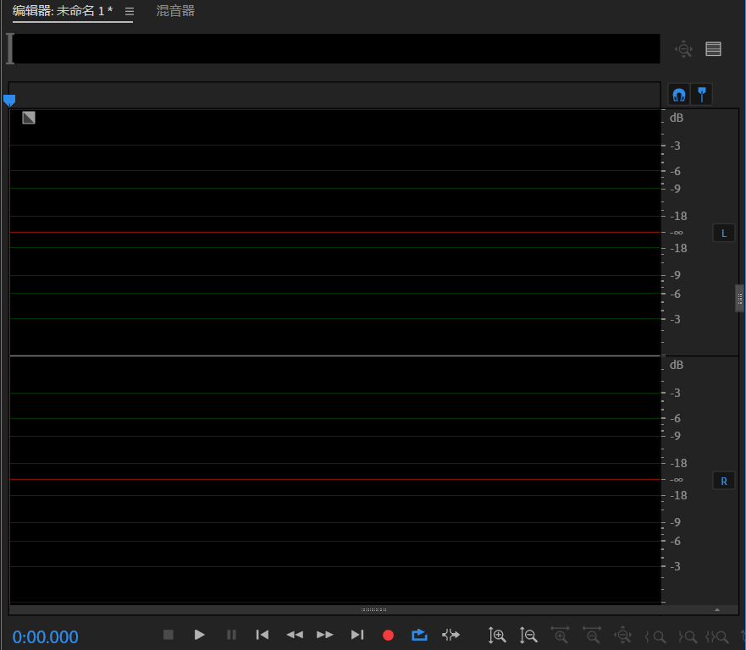
Task: Pause playback using the Pause button
Action: (x=231, y=635)
